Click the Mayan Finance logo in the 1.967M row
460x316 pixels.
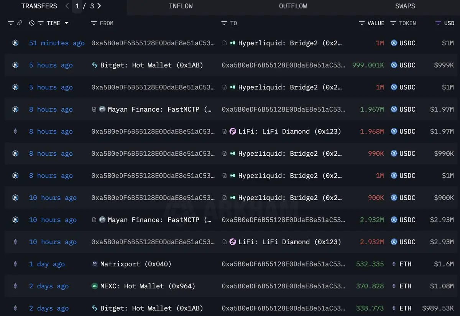point(102,109)
